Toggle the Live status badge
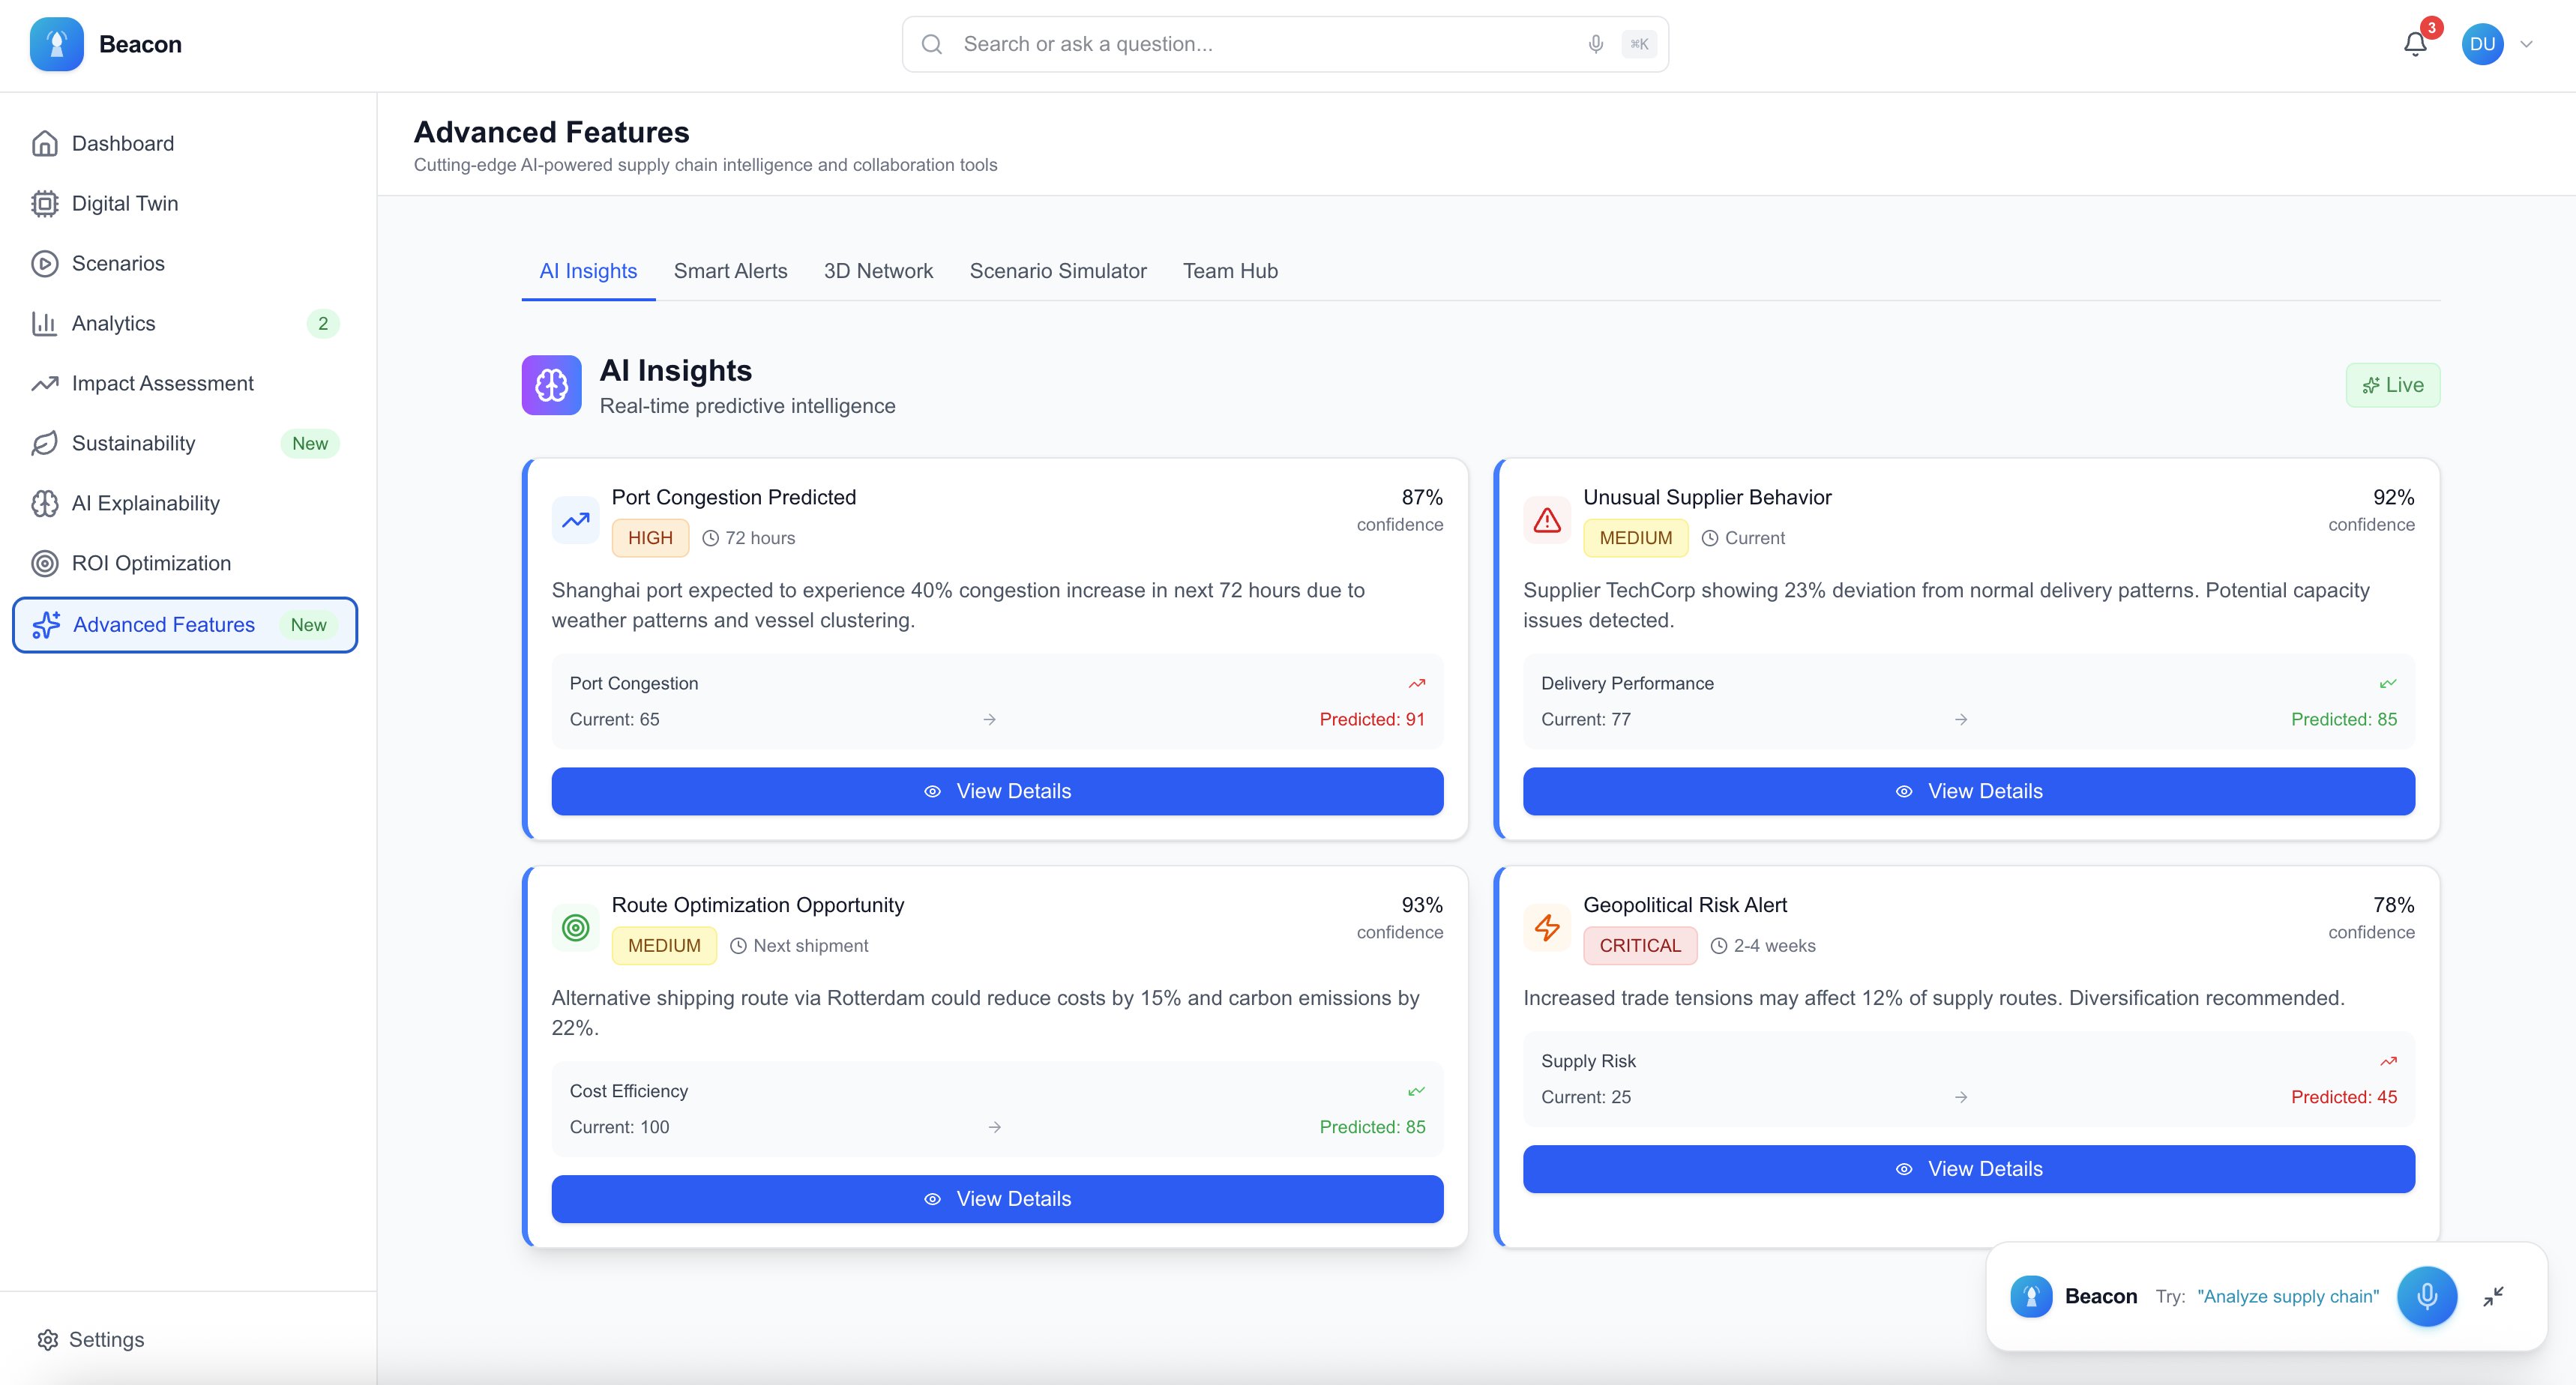Viewport: 2576px width, 1385px height. tap(2392, 385)
